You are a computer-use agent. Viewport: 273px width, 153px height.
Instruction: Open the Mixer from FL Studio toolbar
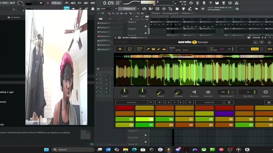click(x=164, y=8)
